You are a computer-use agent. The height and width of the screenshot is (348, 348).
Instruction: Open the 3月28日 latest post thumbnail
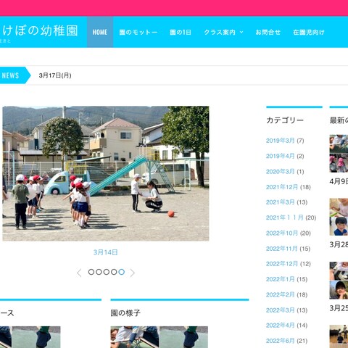point(339,217)
